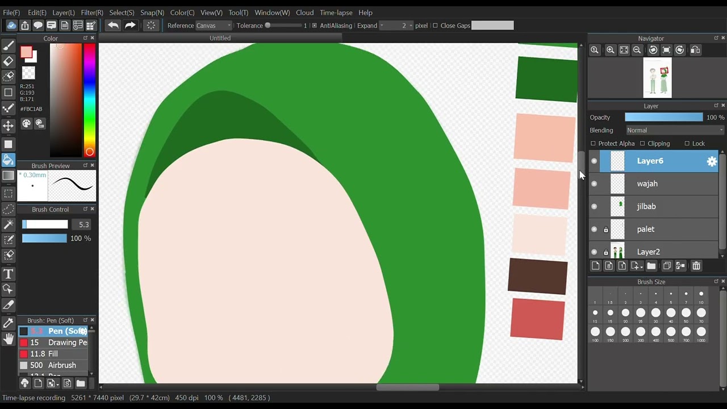This screenshot has height=409, width=727.
Task: Hide the Layer6 layer
Action: [x=594, y=161]
